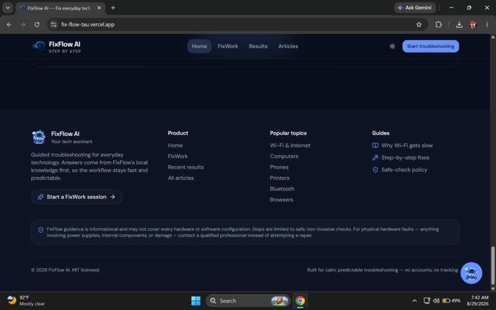This screenshot has height=310, width=496.
Task: Open the Computers topic link
Action: coord(284,156)
